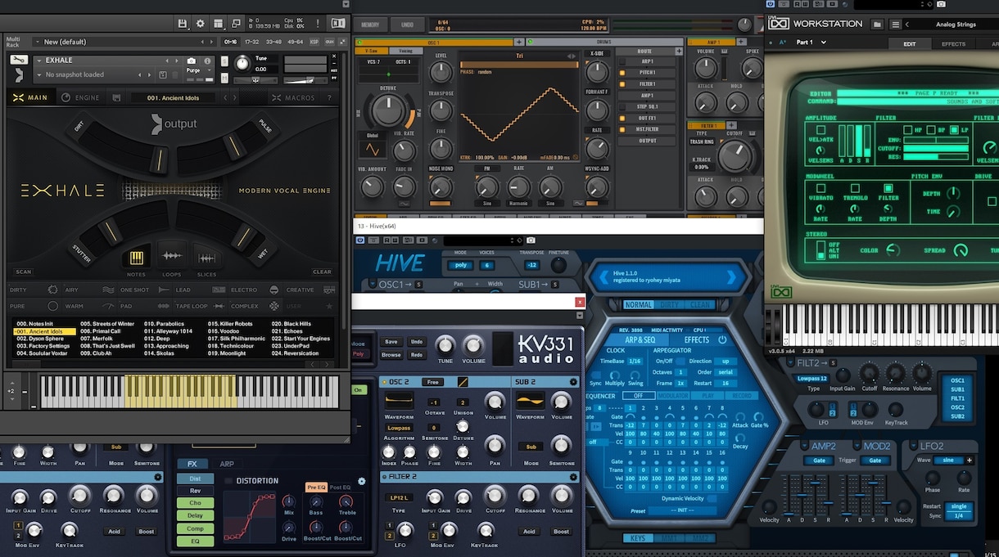Switch to the Exhale ENGINE tab

click(80, 98)
